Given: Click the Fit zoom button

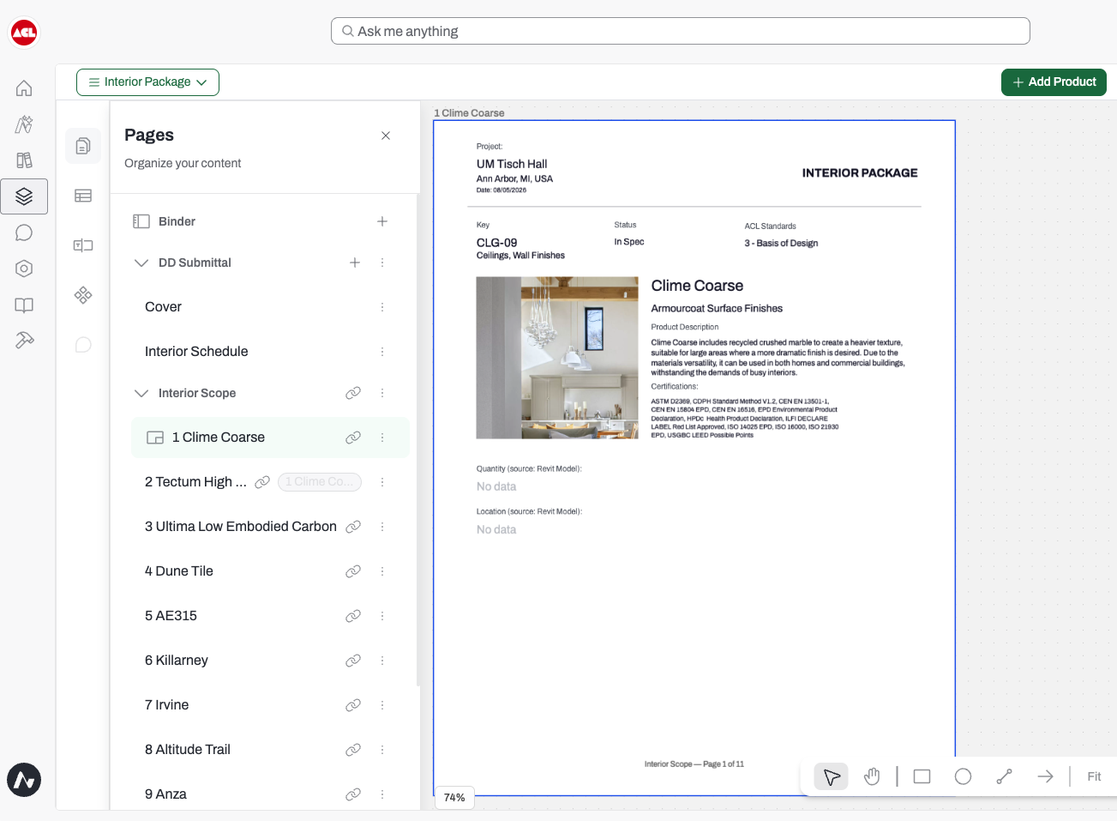Looking at the screenshot, I should click(x=1094, y=776).
